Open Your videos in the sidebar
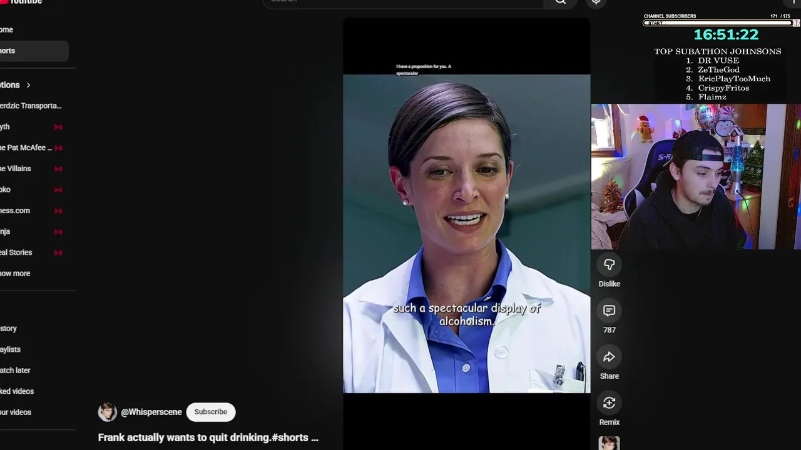The image size is (801, 450). [x=34, y=412]
